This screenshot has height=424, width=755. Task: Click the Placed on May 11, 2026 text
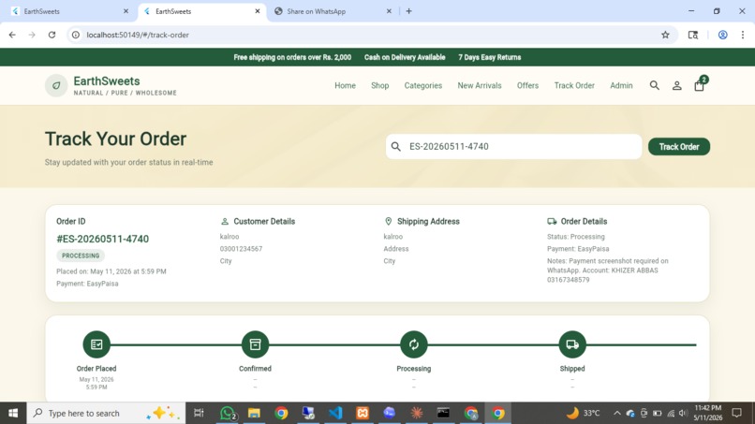[111, 271]
